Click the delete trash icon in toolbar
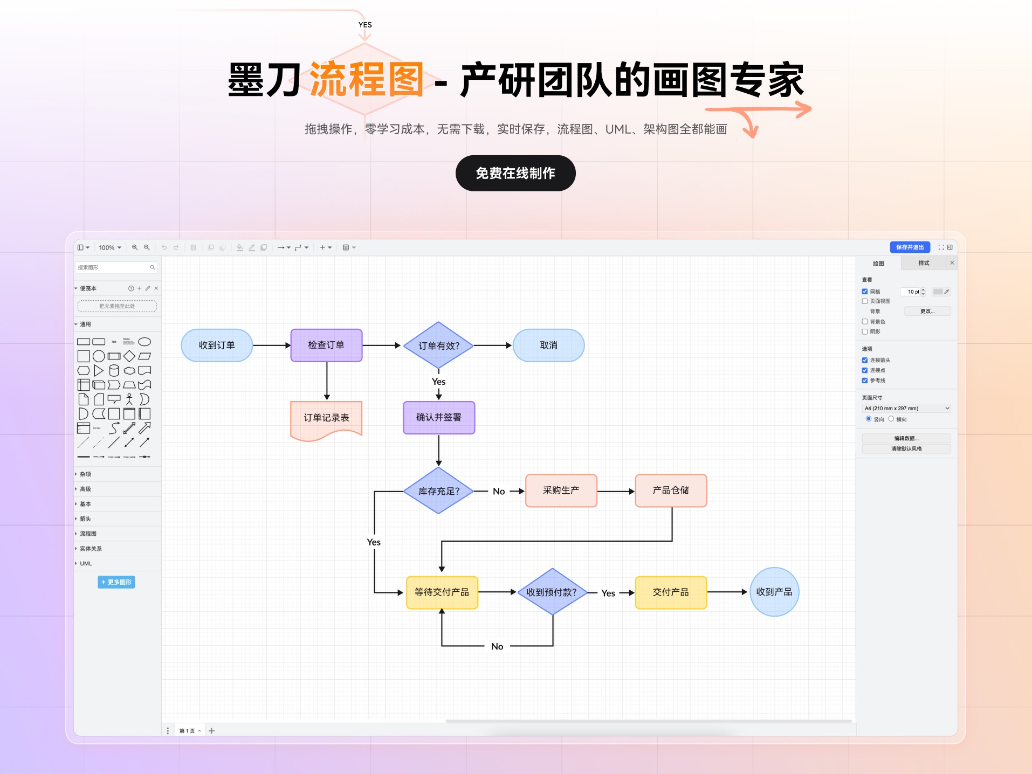The height and width of the screenshot is (774, 1032). (x=194, y=247)
